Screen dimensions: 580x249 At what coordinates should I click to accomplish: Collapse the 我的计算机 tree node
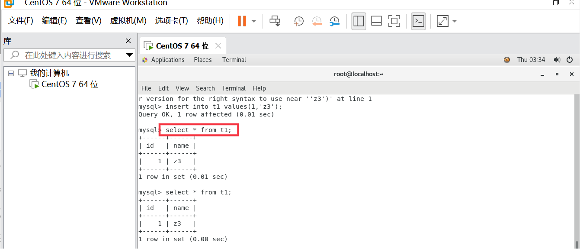point(11,73)
